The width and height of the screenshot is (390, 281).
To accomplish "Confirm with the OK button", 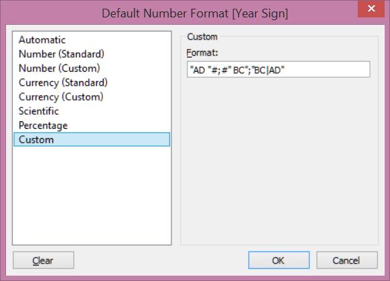I will pos(279,260).
